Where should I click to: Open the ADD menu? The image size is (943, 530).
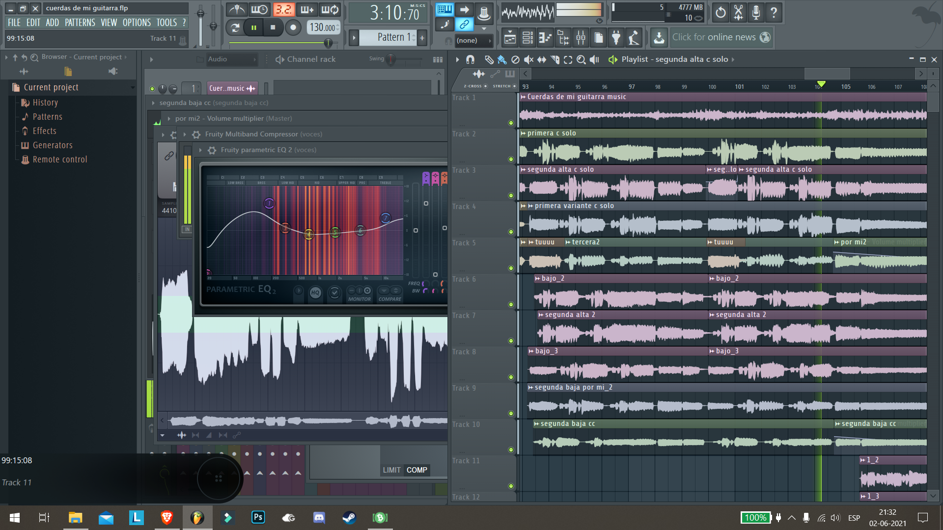click(53, 23)
